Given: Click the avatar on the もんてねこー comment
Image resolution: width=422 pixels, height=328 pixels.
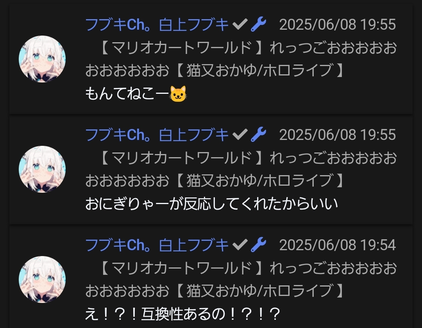Looking at the screenshot, I should pos(42,59).
